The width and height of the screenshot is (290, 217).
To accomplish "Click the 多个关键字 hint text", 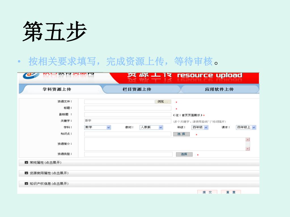I will (200, 121).
